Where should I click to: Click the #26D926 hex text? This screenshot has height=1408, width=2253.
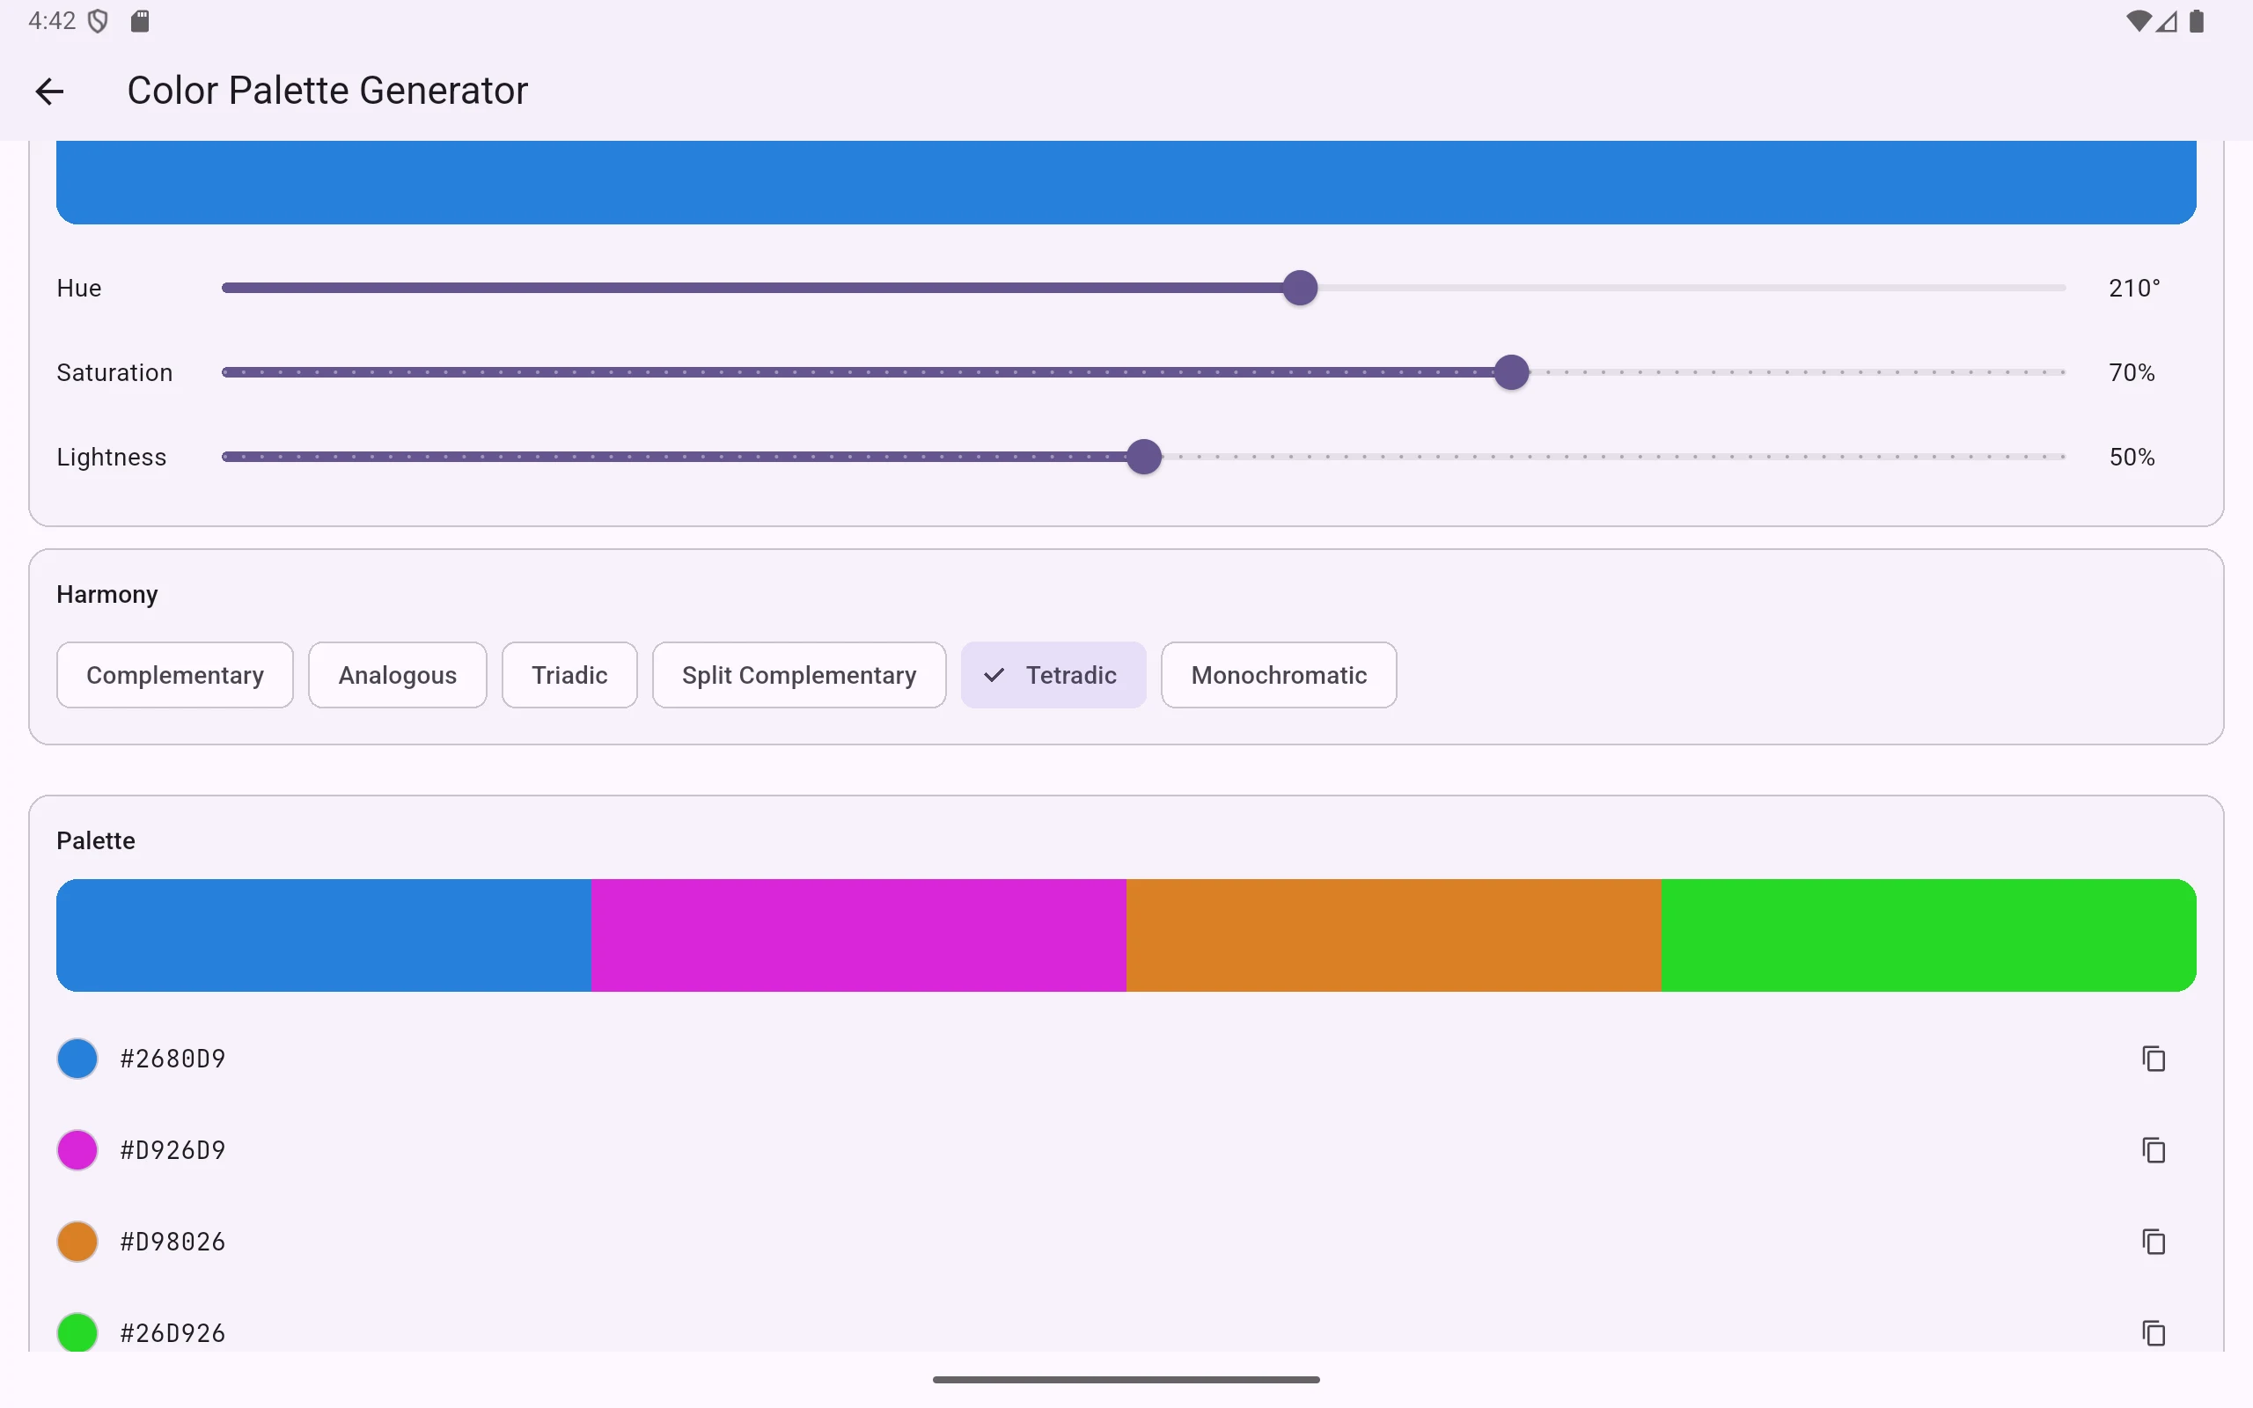click(173, 1332)
